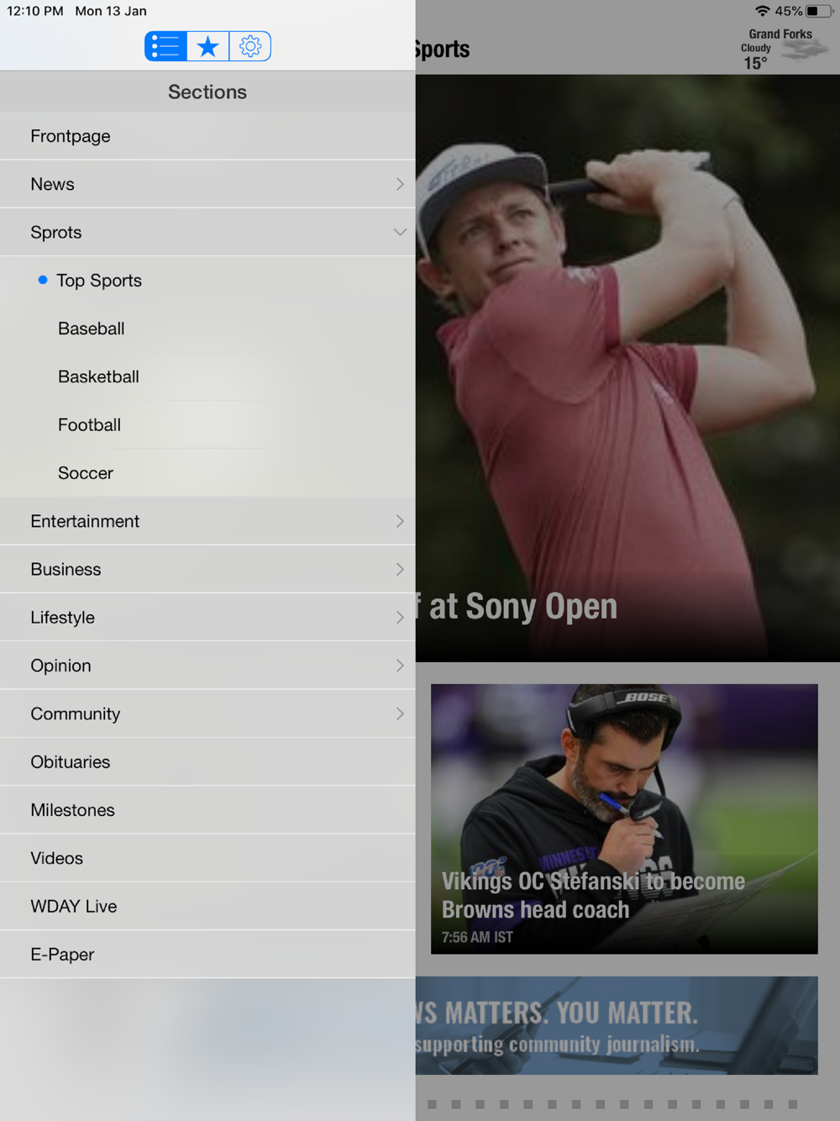Collapse the Sprots section chevron

400,232
